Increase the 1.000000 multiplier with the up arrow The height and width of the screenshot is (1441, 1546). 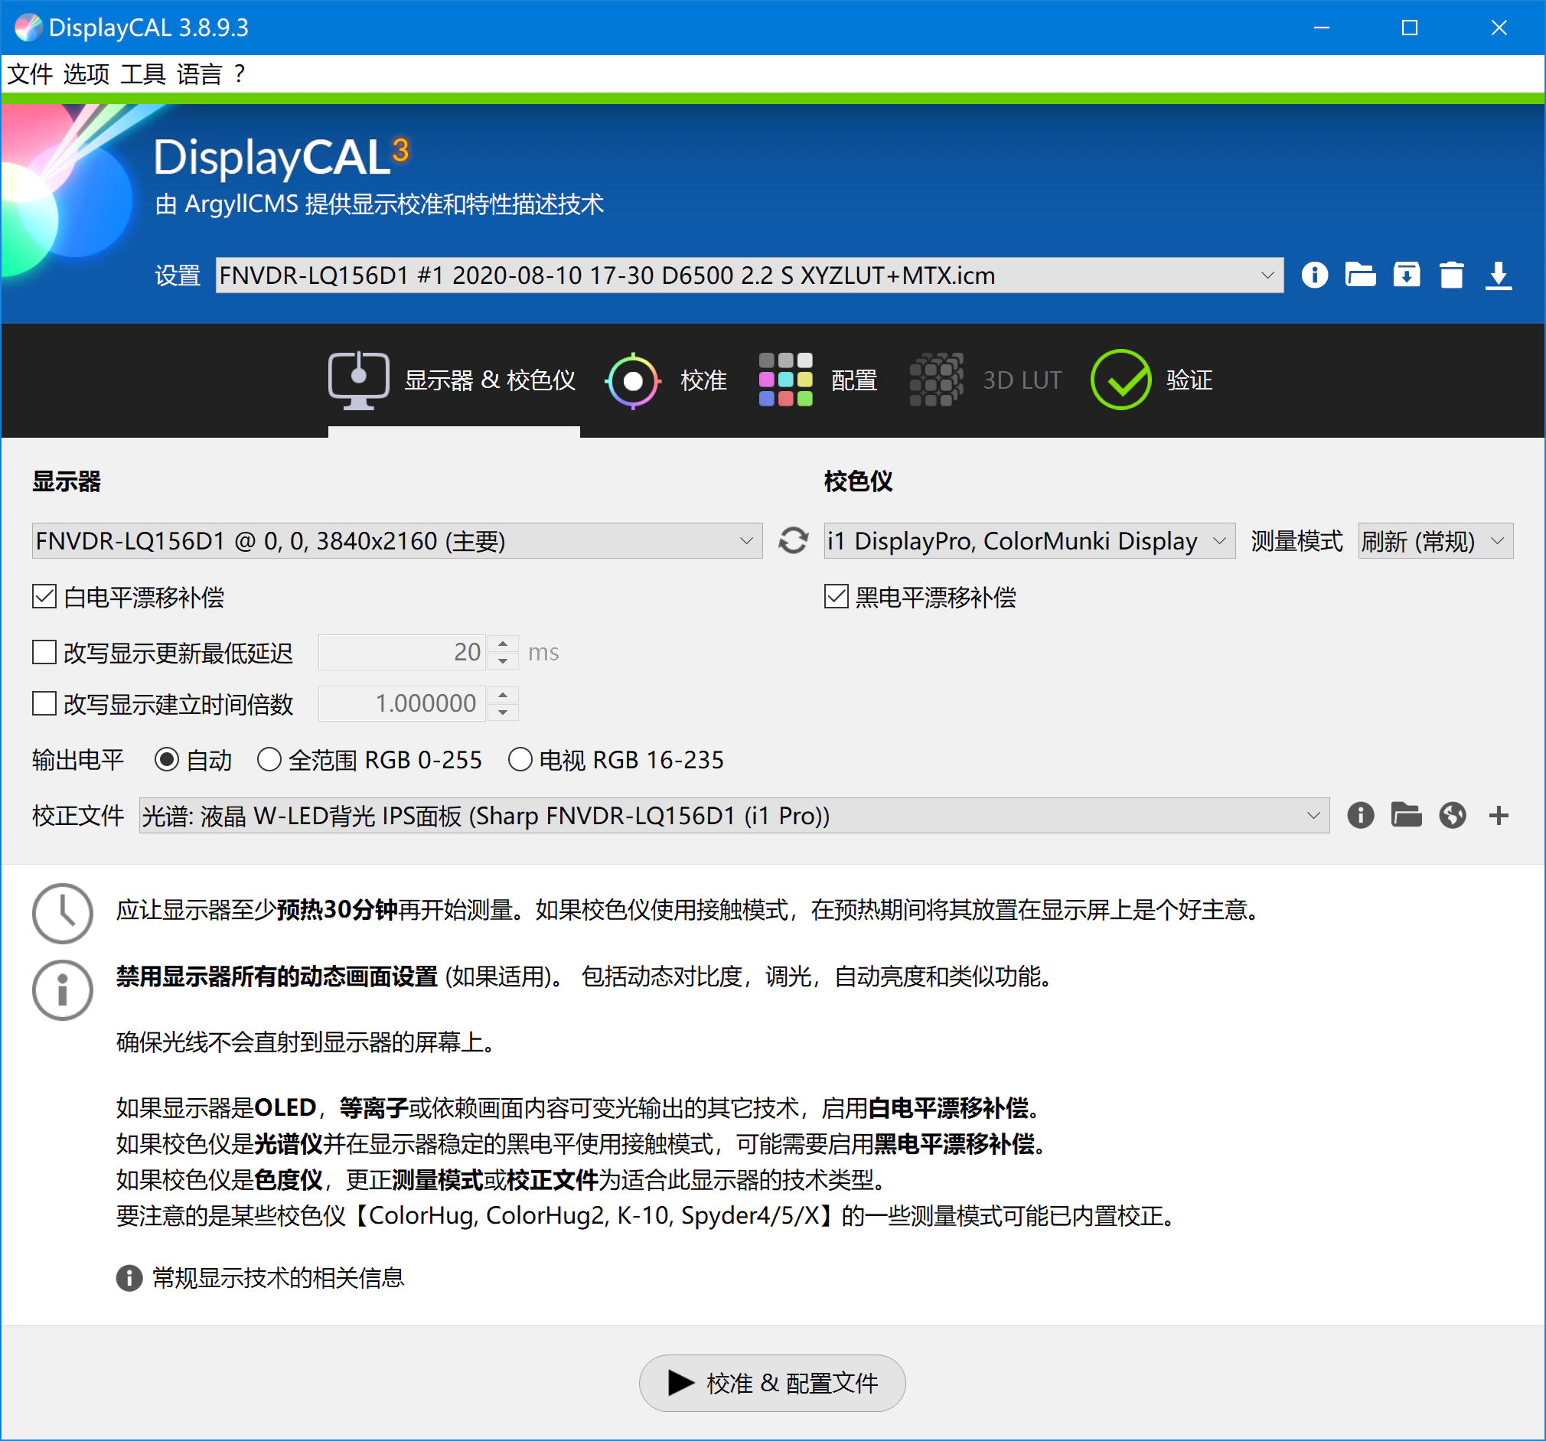click(504, 694)
